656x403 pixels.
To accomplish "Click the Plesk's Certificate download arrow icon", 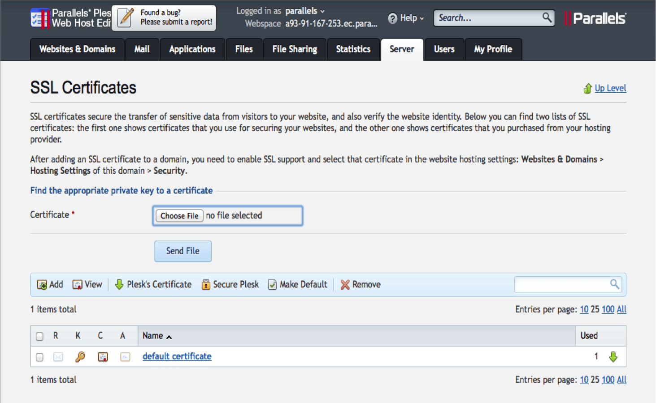I will click(119, 284).
